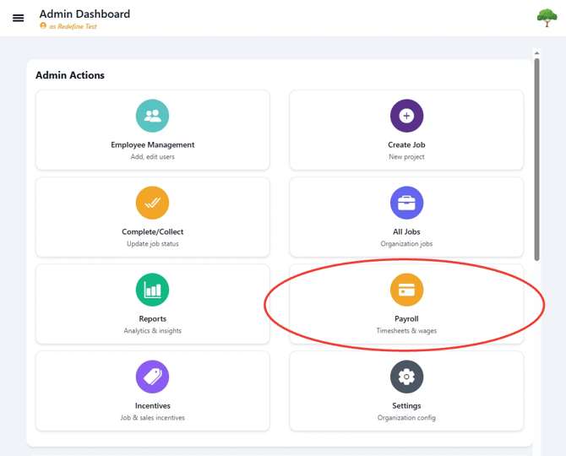Open the Reports title
The width and height of the screenshot is (566, 456).
152,319
